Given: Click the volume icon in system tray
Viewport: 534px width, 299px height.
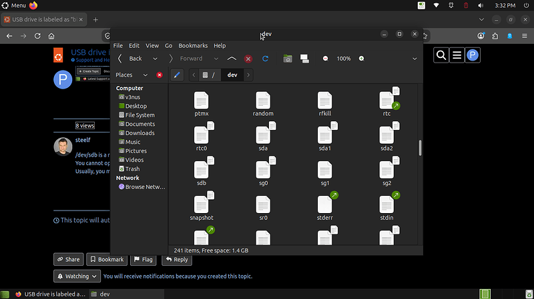Looking at the screenshot, I should click(x=481, y=5).
